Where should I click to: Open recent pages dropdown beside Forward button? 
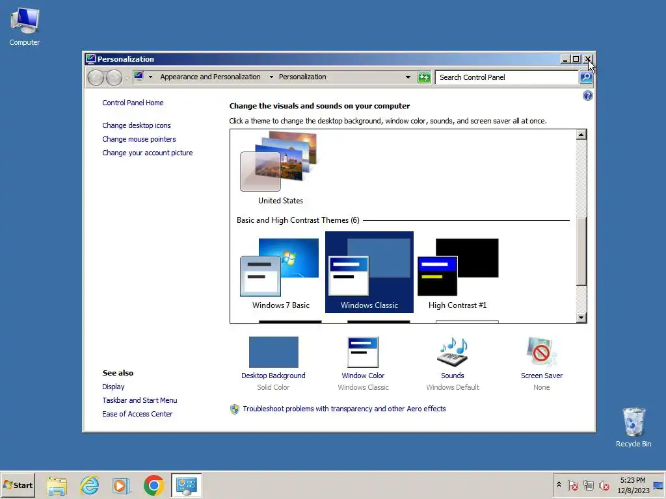coord(127,78)
